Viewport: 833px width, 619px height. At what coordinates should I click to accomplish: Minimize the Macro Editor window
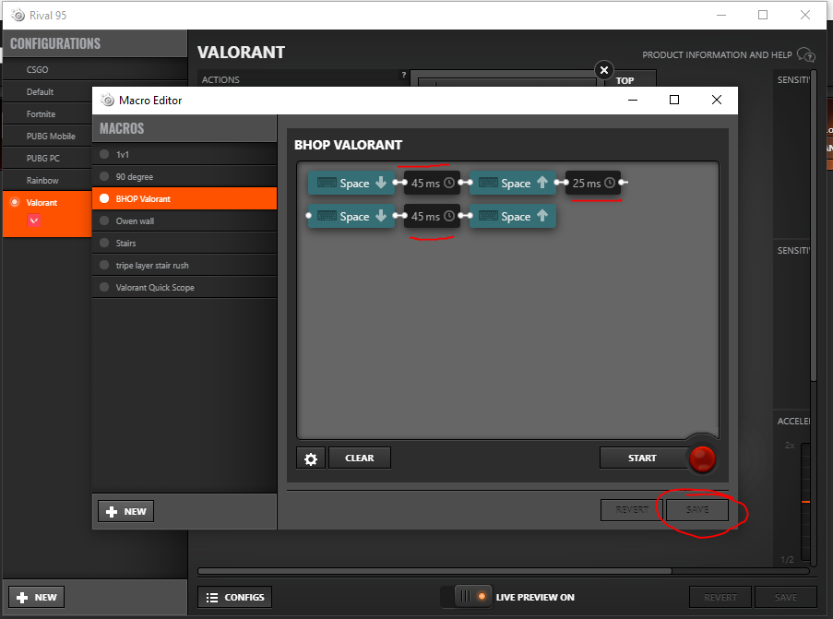coord(632,100)
